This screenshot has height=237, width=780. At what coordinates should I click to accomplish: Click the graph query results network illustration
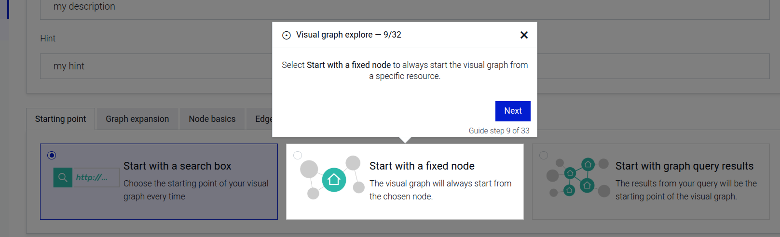[x=578, y=178]
